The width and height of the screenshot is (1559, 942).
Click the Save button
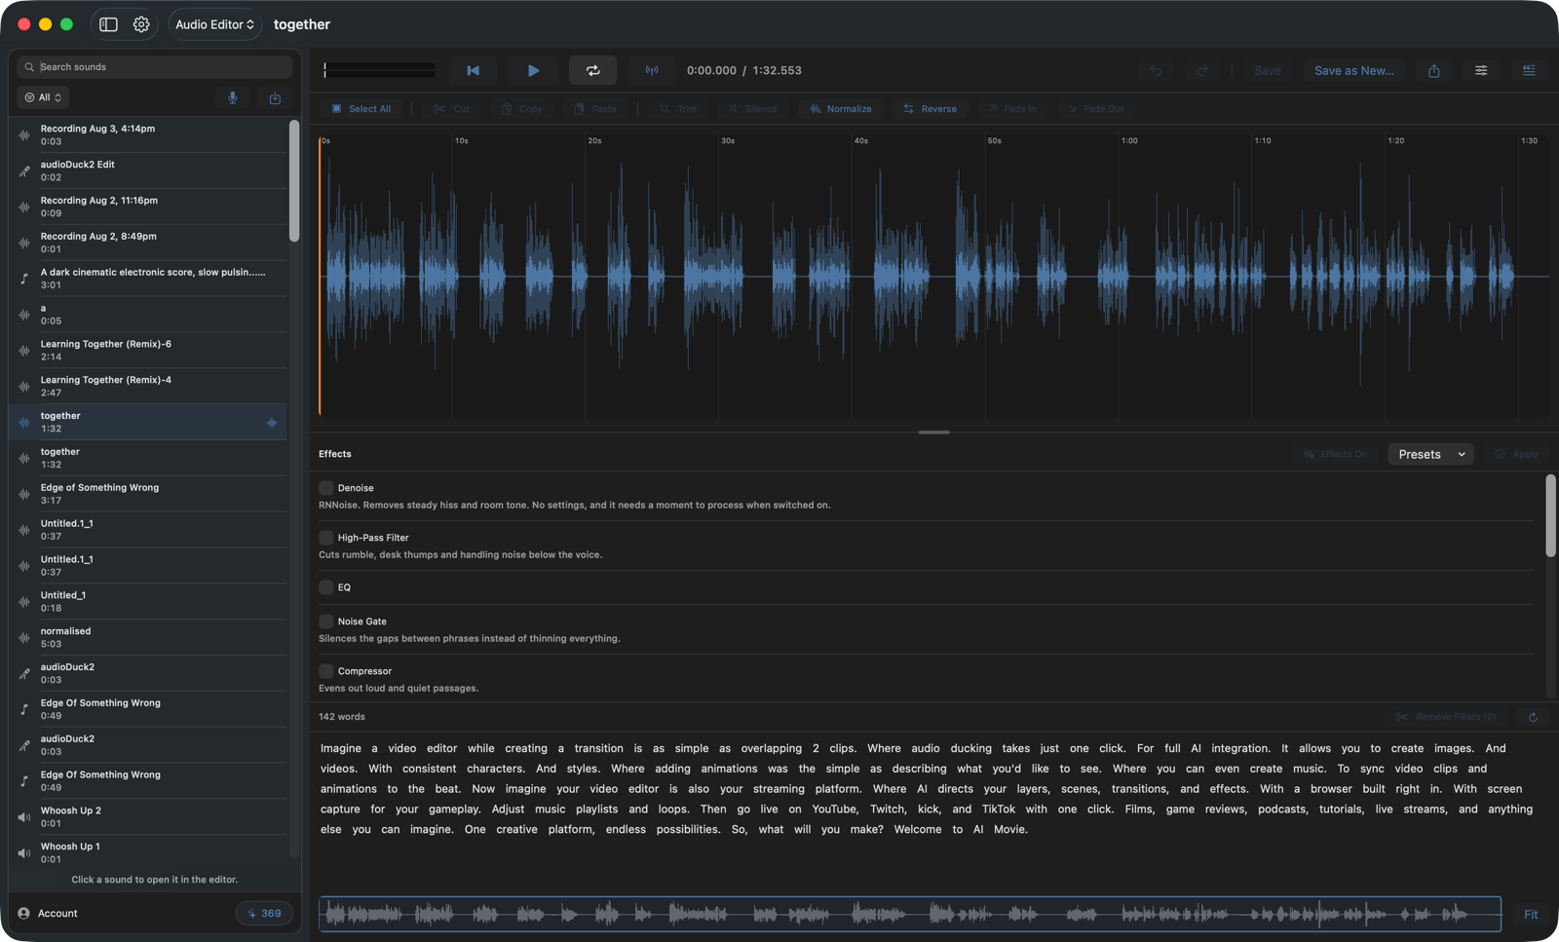pyautogui.click(x=1268, y=70)
